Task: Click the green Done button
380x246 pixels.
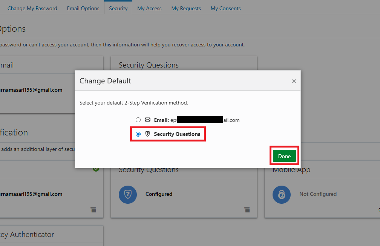Action: [284, 156]
